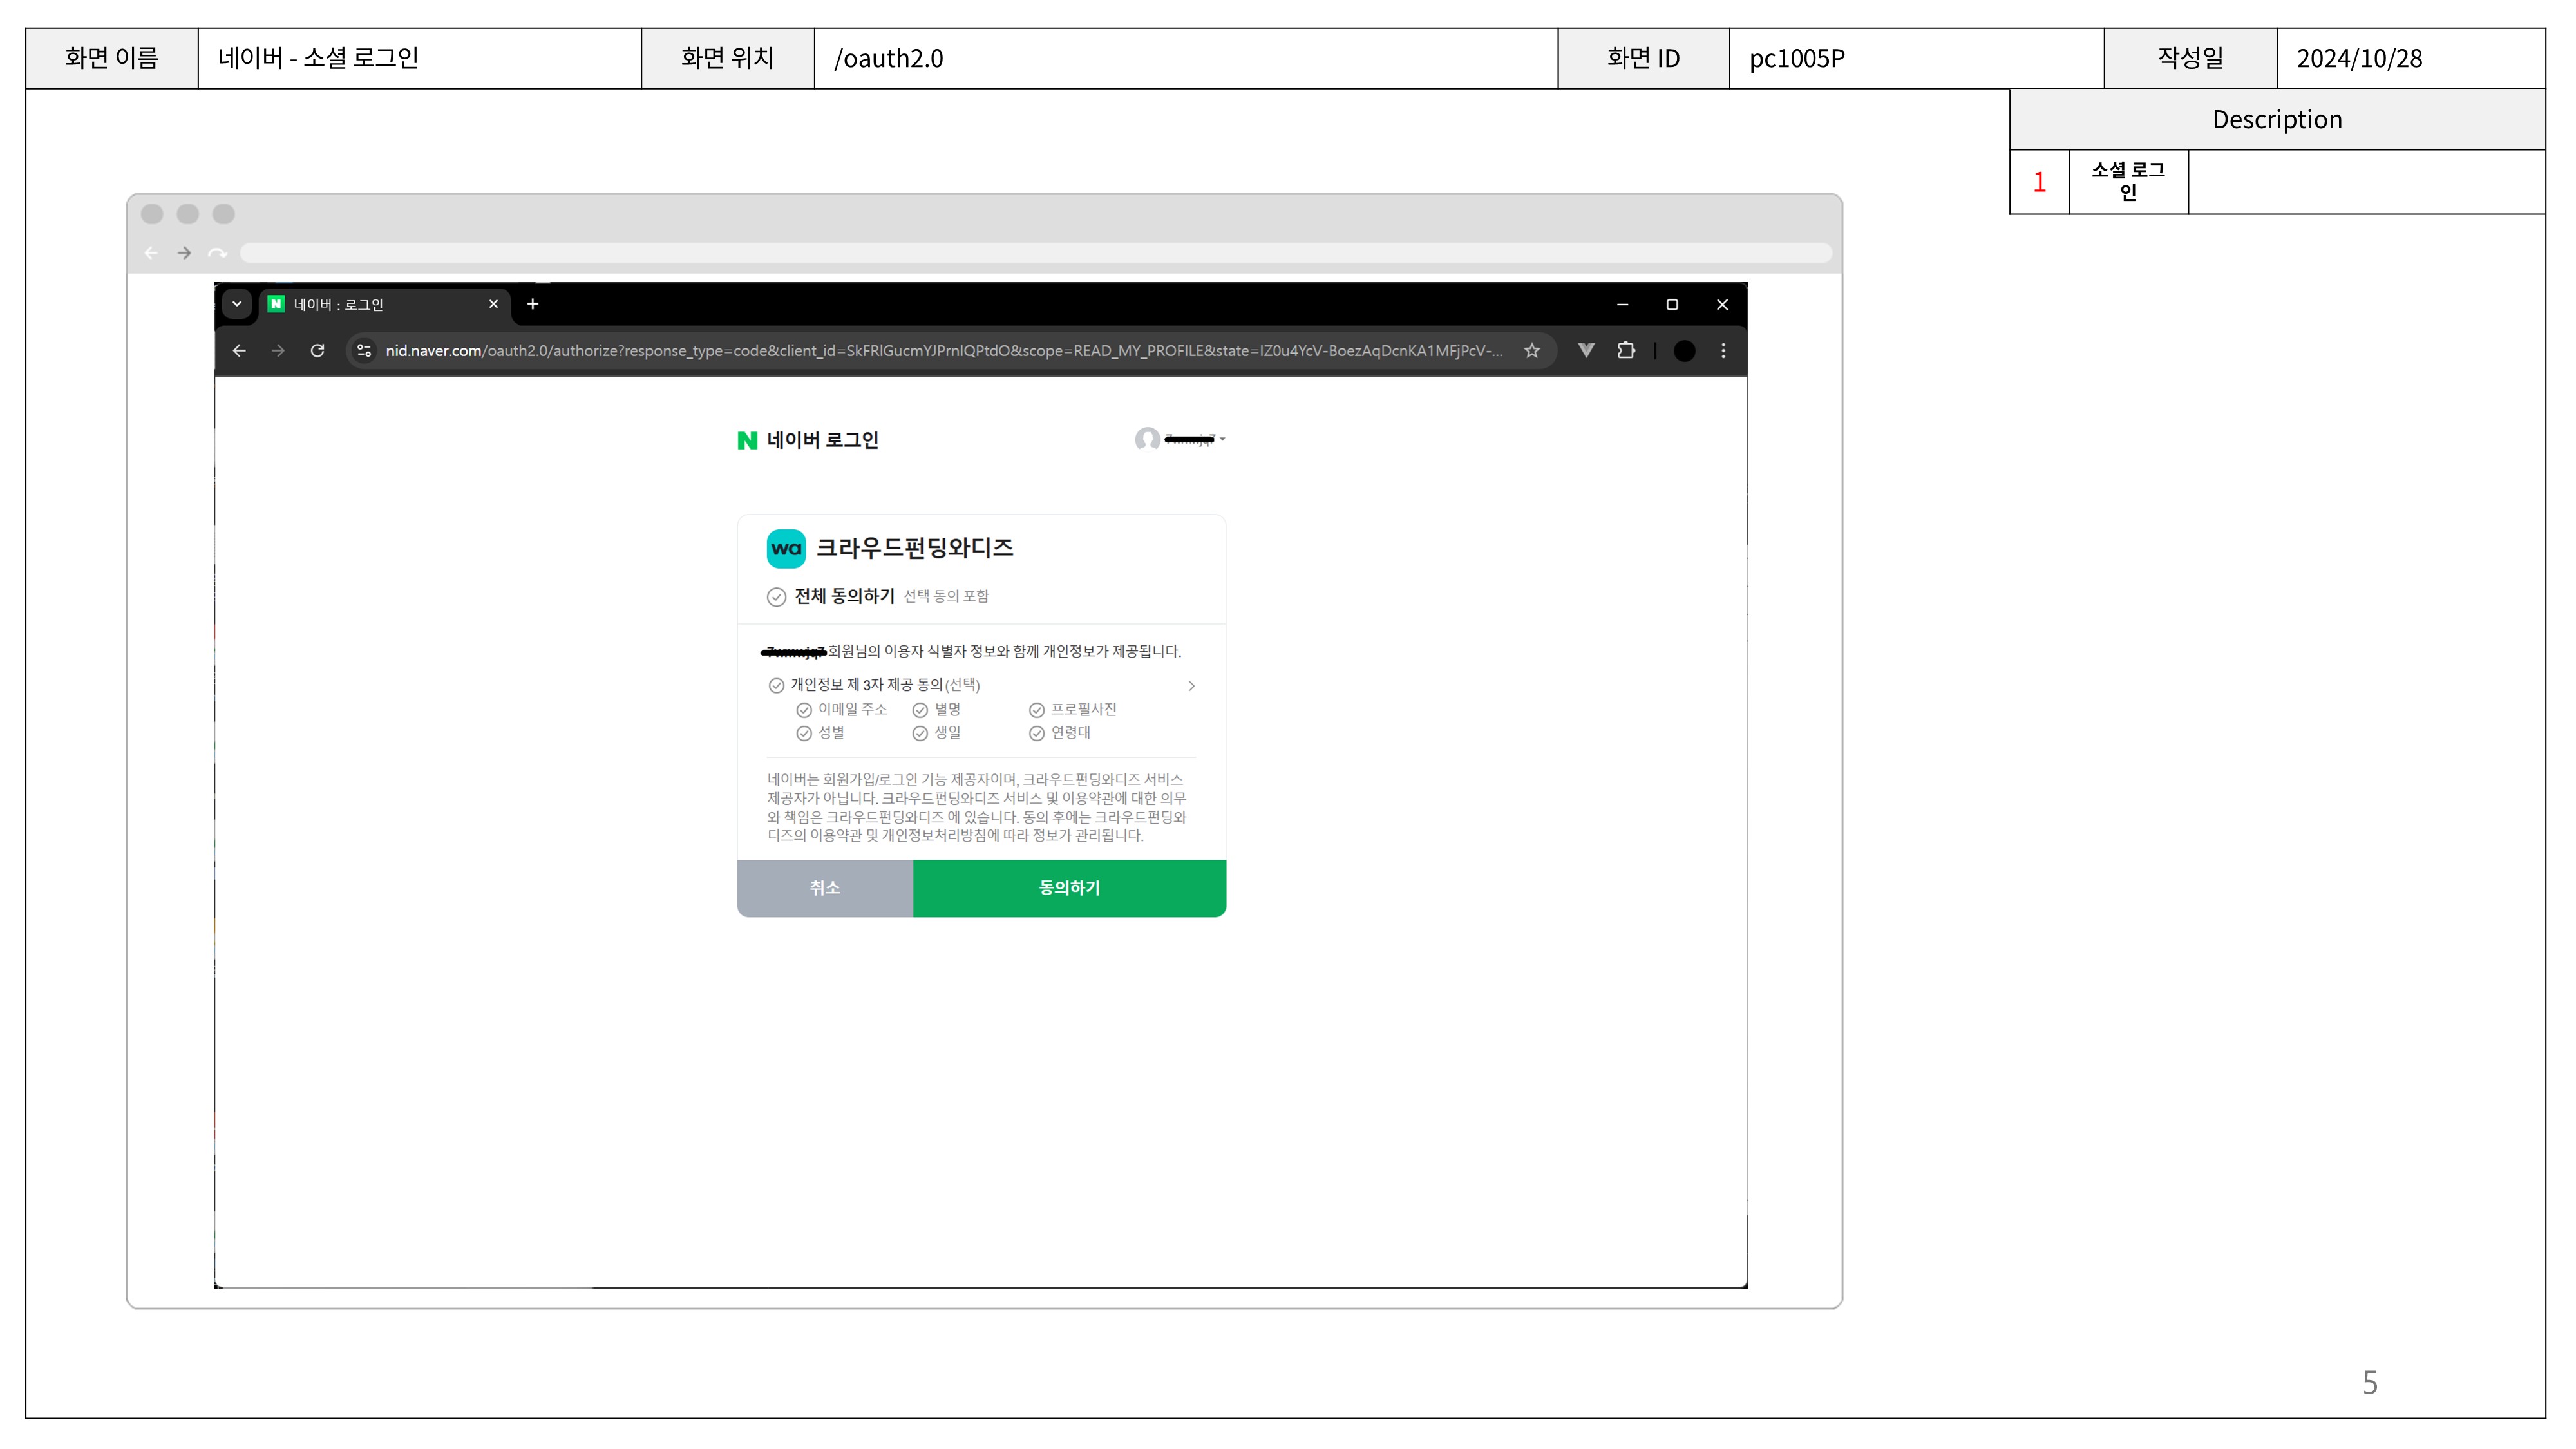The height and width of the screenshot is (1449, 2576).
Task: Click the wadiz 'wa' app logo
Action: (x=786, y=548)
